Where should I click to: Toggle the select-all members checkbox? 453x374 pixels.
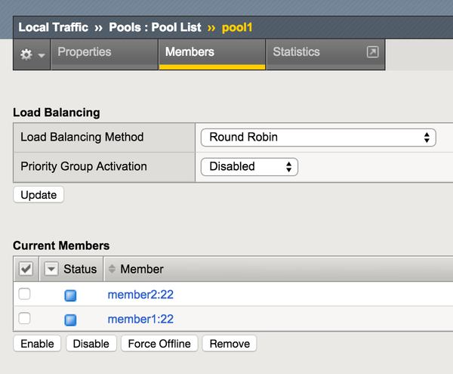[x=26, y=269]
